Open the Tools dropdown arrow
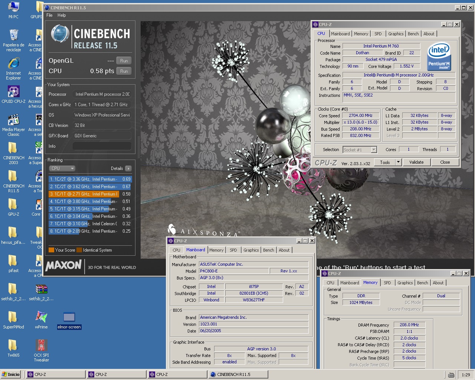The width and height of the screenshot is (475, 380). pos(398,162)
